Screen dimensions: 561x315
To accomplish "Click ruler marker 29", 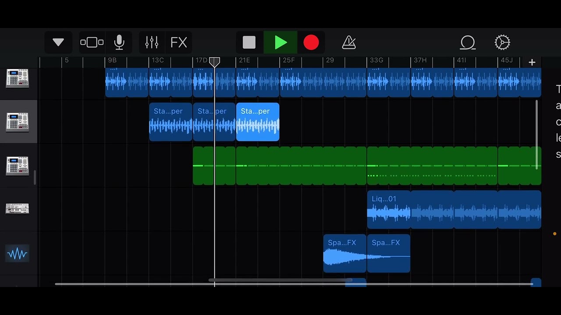I will pos(330,60).
